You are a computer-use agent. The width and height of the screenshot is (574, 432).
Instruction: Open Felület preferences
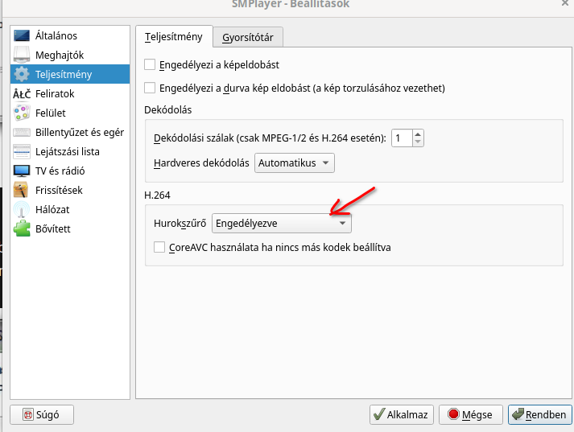click(70, 113)
